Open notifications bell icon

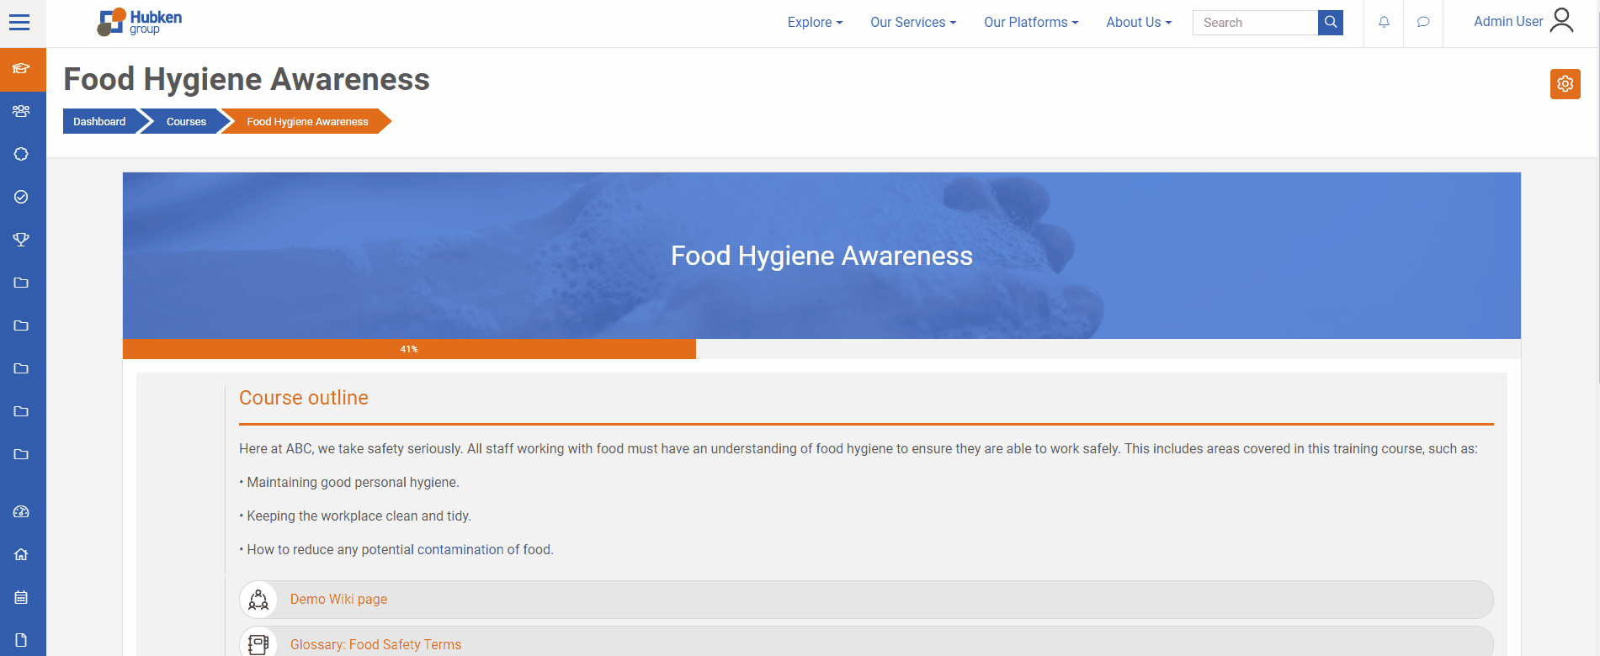(x=1384, y=23)
